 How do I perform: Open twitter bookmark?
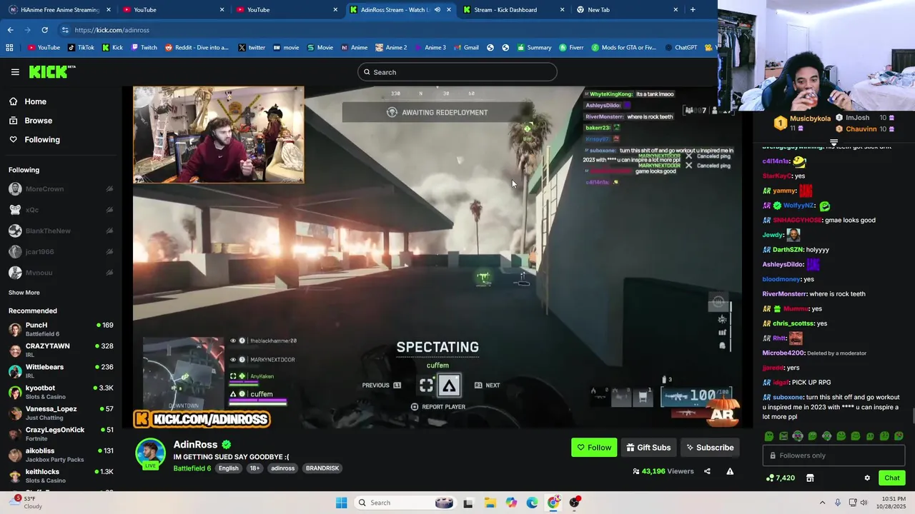[x=252, y=47]
